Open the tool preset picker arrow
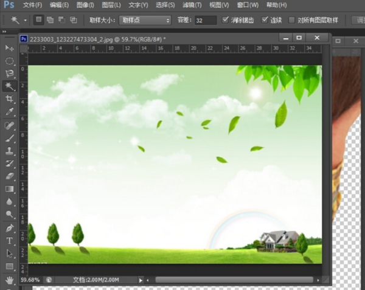This screenshot has height=290, width=365. (x=25, y=20)
